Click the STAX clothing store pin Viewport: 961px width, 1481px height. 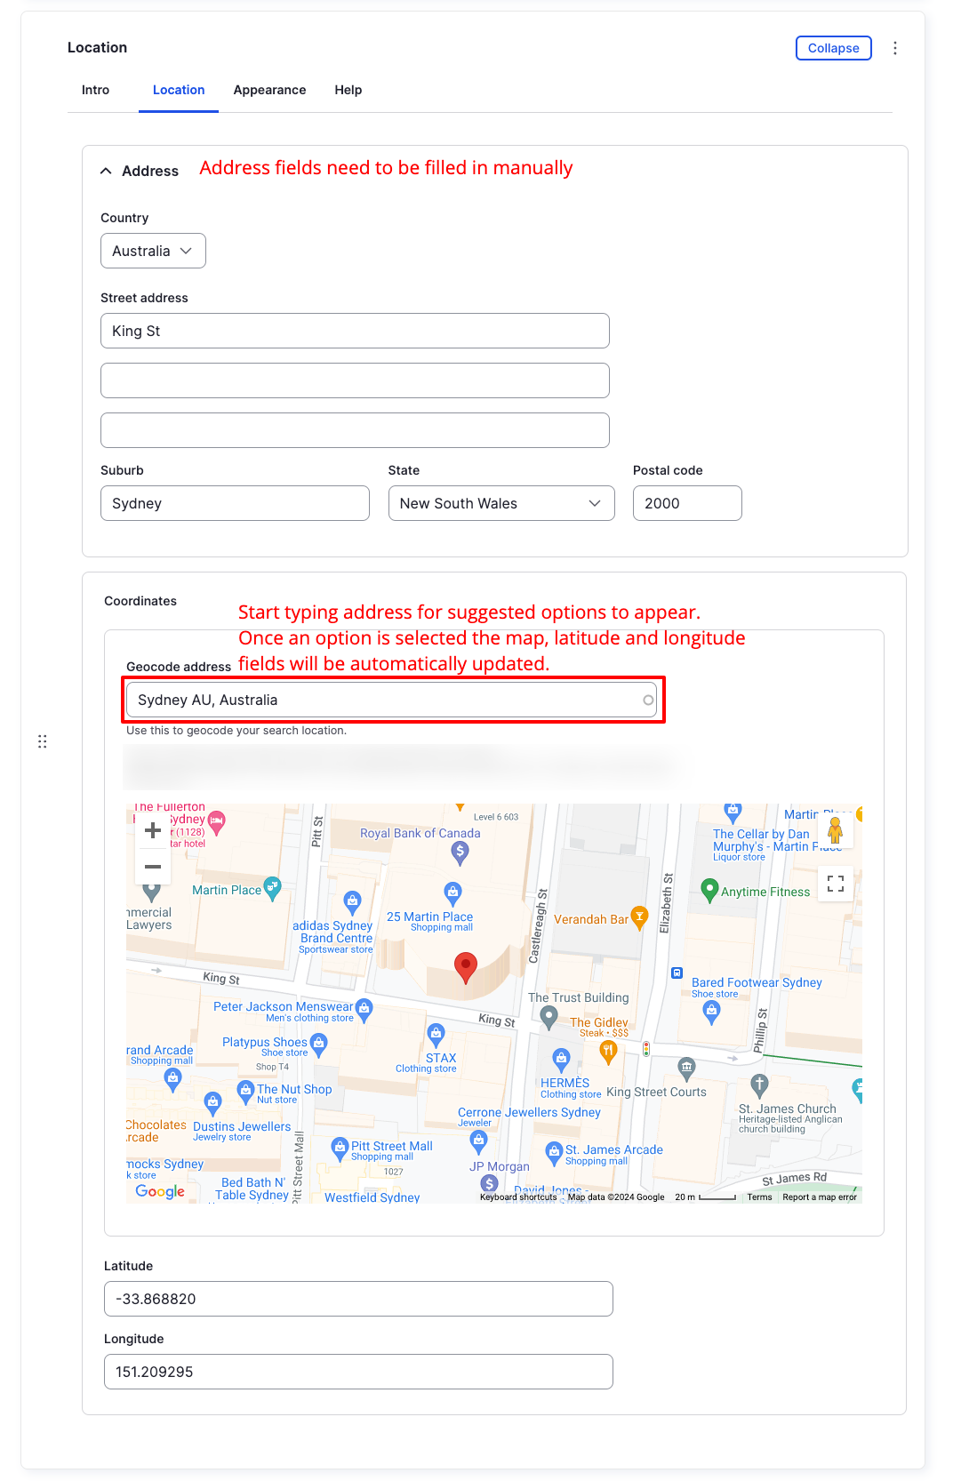tap(436, 1036)
